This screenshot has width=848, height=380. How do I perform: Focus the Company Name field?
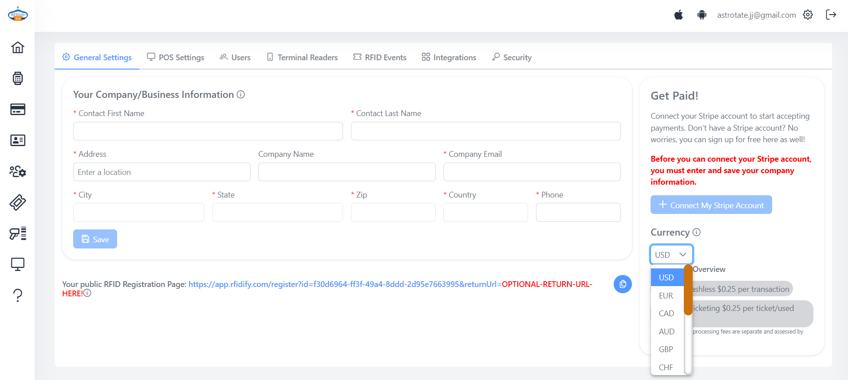[x=347, y=172]
